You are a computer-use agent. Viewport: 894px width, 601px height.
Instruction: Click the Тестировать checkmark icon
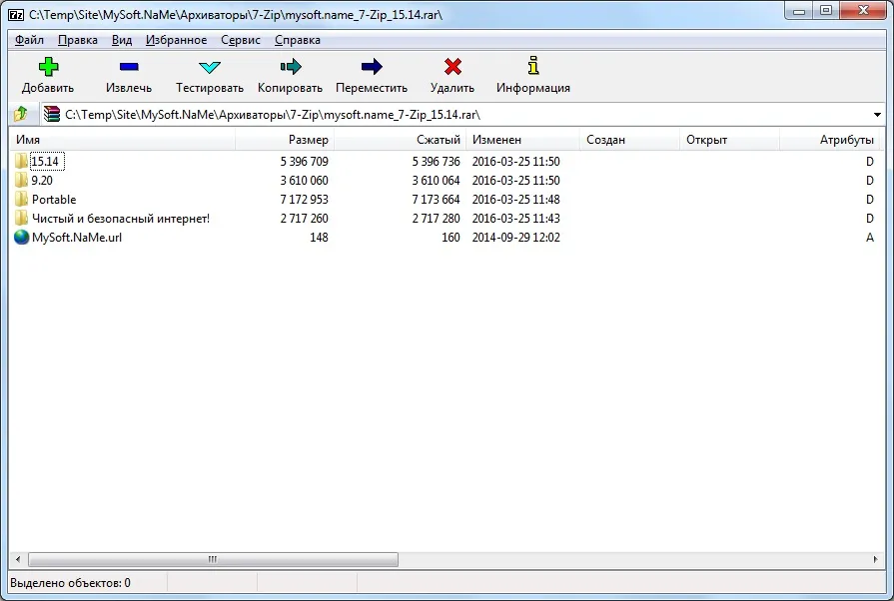(209, 67)
